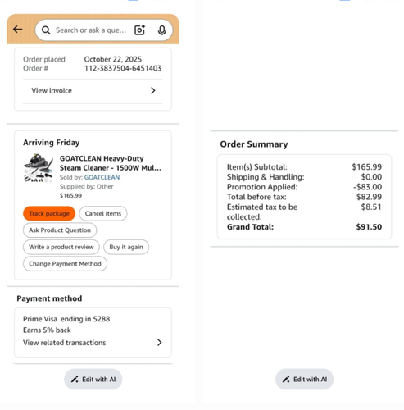
Task: Click the Track package button
Action: (x=49, y=213)
